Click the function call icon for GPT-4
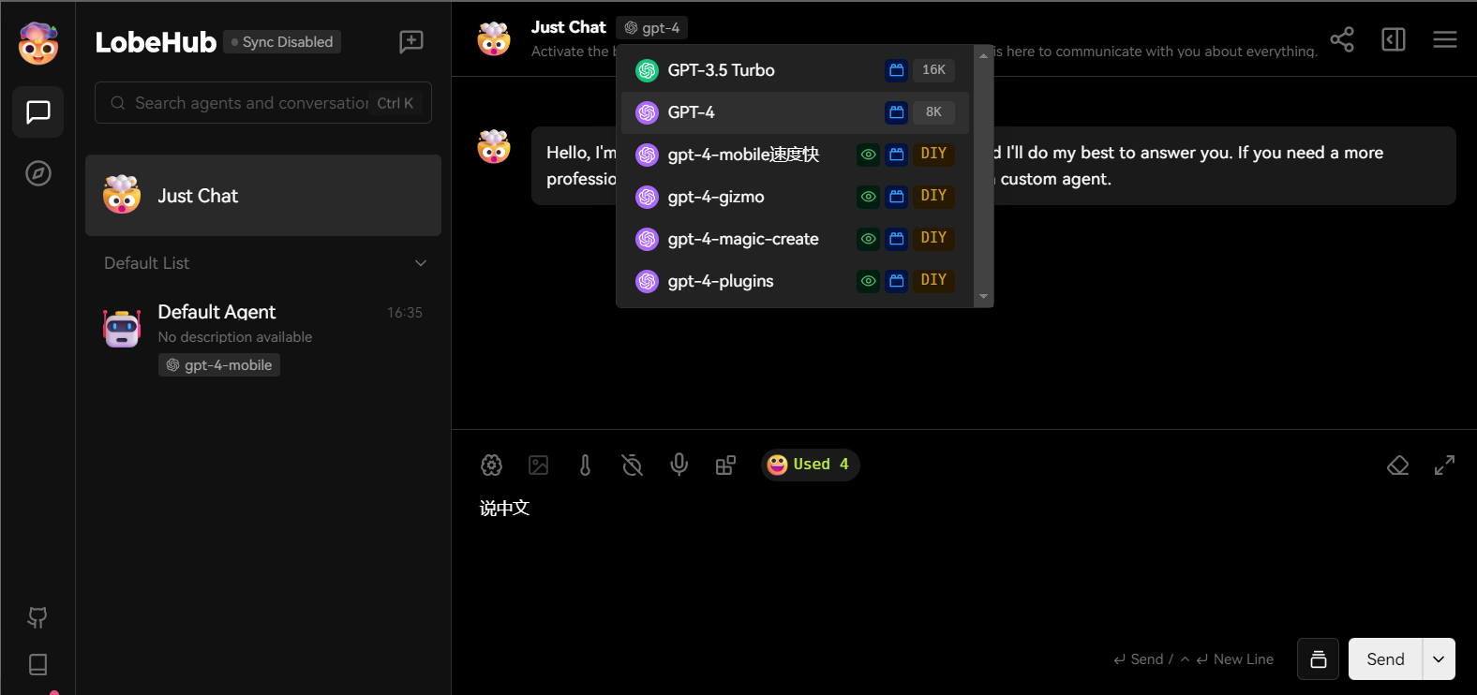The height and width of the screenshot is (695, 1477). click(897, 112)
